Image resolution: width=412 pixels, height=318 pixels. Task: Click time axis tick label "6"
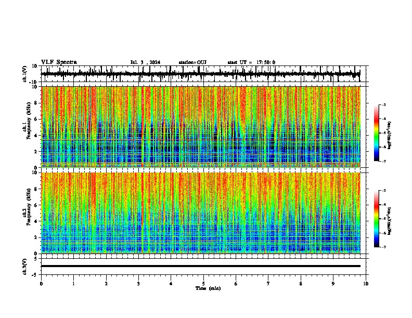pyautogui.click(x=236, y=284)
